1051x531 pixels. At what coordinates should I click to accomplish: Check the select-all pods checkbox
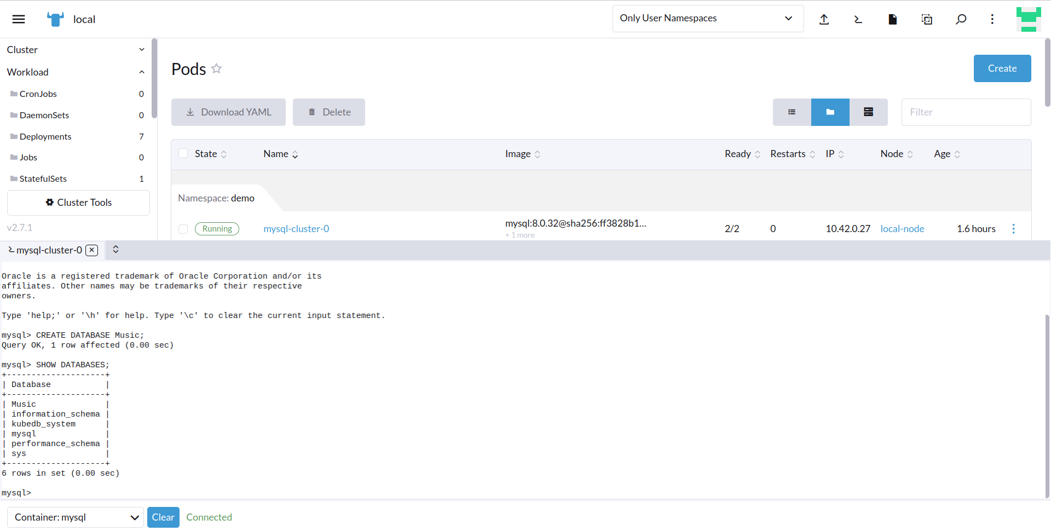183,154
